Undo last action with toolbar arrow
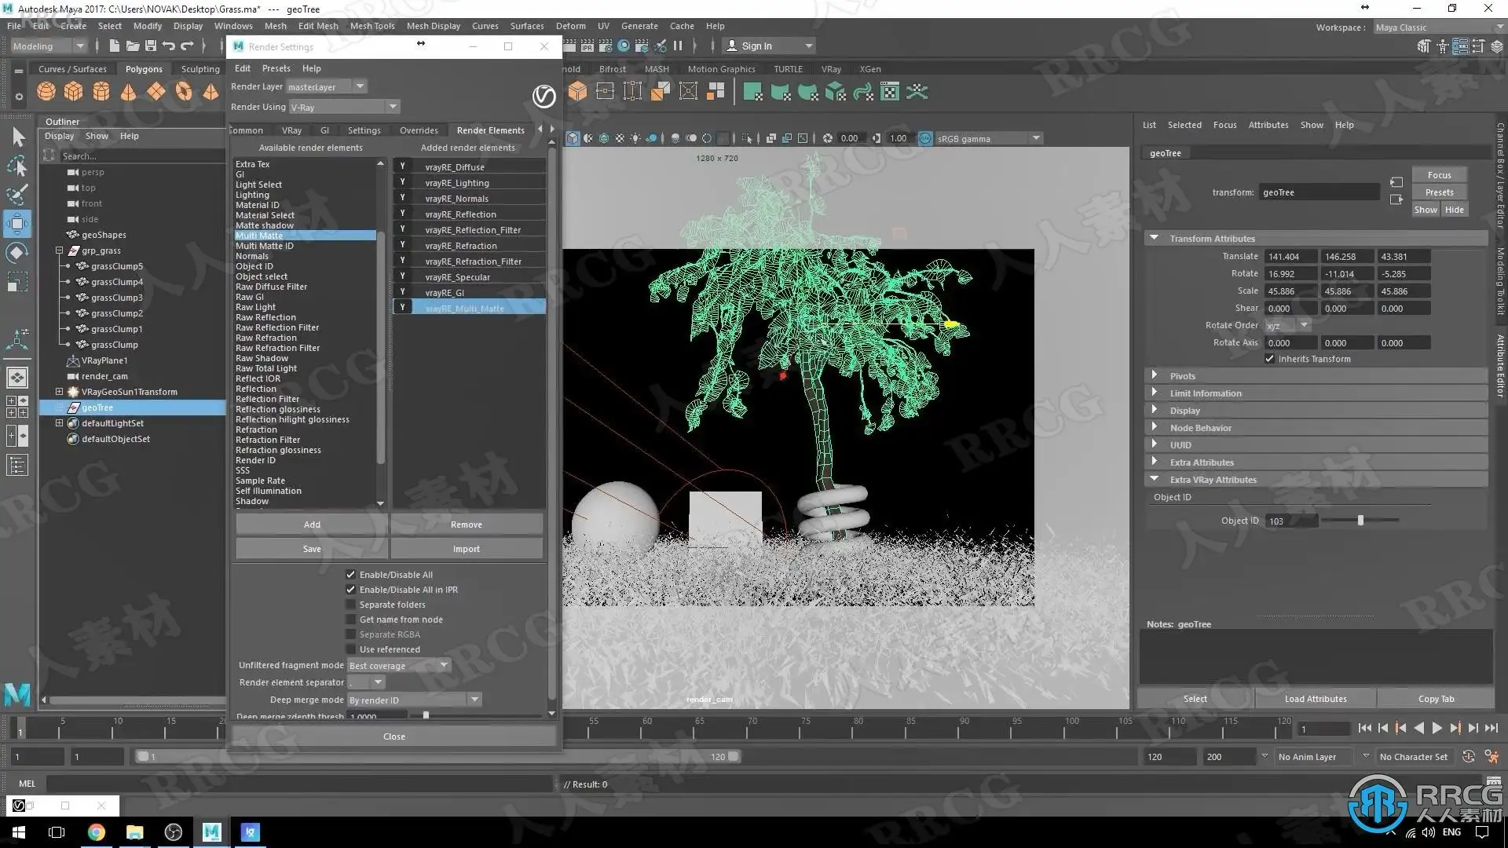 (169, 46)
